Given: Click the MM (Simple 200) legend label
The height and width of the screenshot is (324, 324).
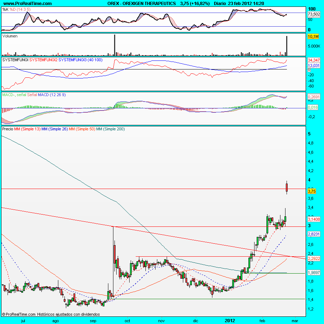Looking at the screenshot, I should [x=111, y=129].
